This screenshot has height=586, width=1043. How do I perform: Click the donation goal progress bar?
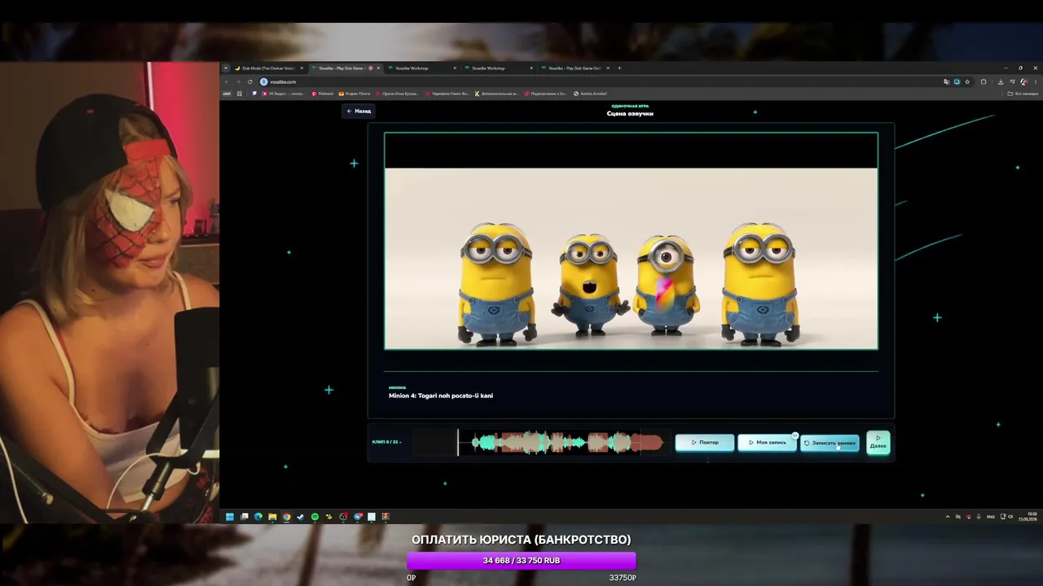521,561
